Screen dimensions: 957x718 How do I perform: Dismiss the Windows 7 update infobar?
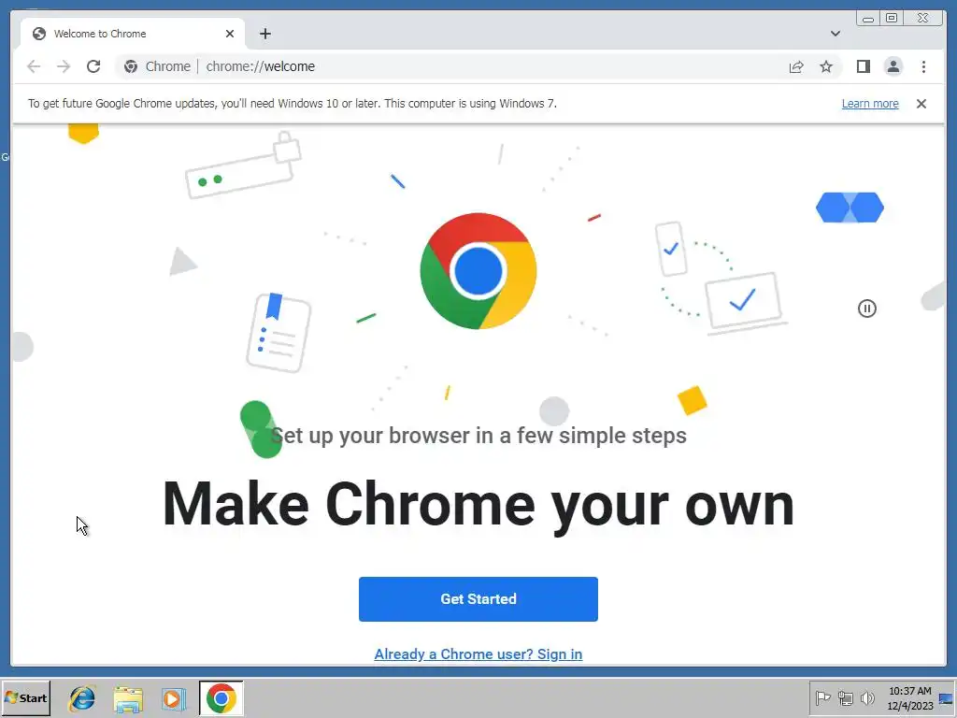[921, 104]
